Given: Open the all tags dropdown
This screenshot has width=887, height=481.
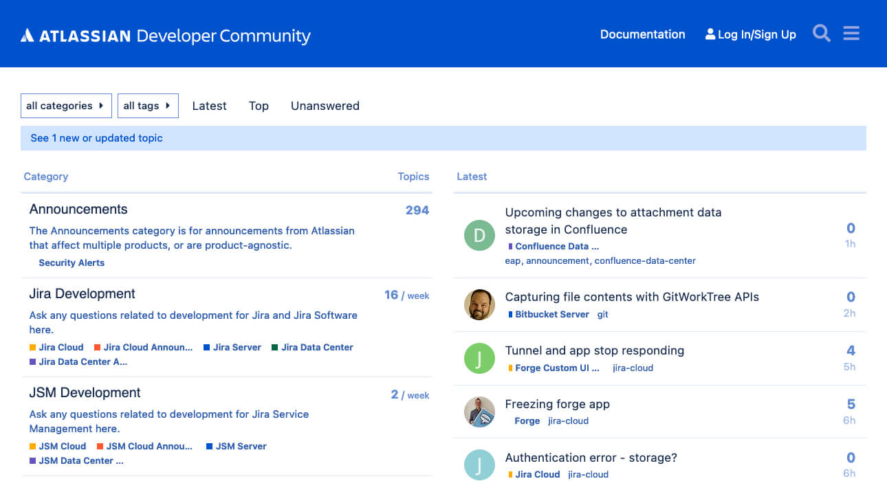Looking at the screenshot, I should pos(148,105).
